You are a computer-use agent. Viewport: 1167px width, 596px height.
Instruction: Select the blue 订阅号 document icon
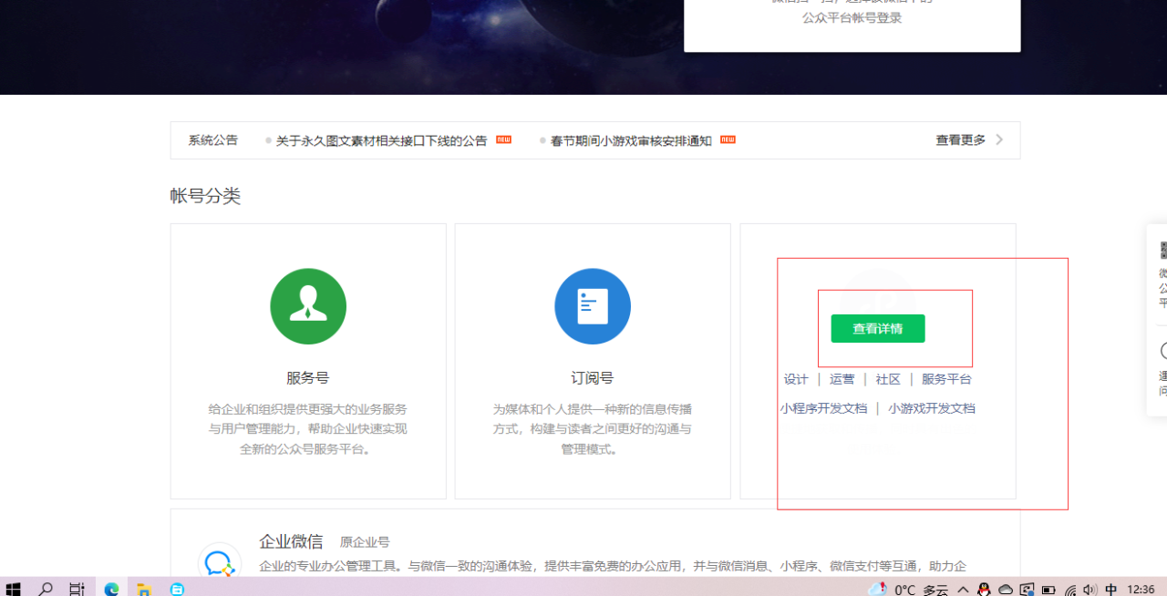coord(593,306)
